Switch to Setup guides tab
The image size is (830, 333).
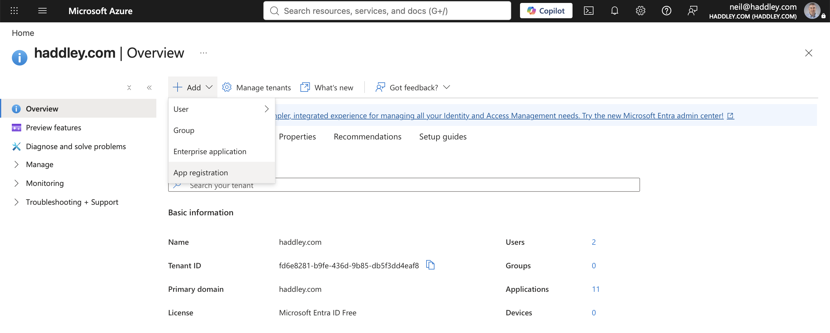[x=443, y=136]
